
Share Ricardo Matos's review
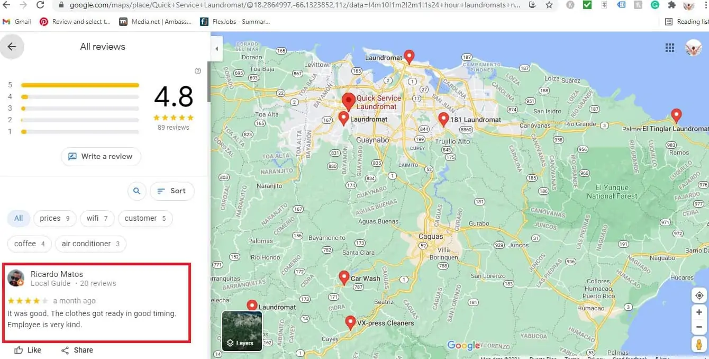click(77, 350)
